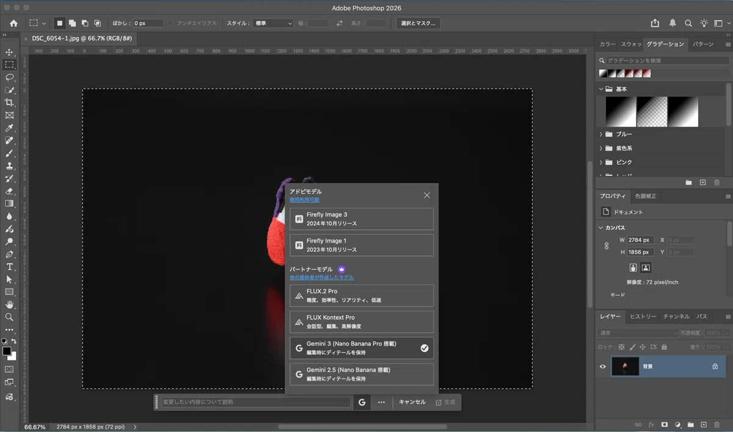Select the Path Selection arrow tool
Image resolution: width=733 pixels, height=432 pixels.
(x=9, y=279)
